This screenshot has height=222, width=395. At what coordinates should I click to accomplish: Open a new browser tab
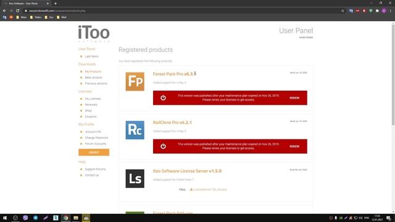pyautogui.click(x=56, y=4)
